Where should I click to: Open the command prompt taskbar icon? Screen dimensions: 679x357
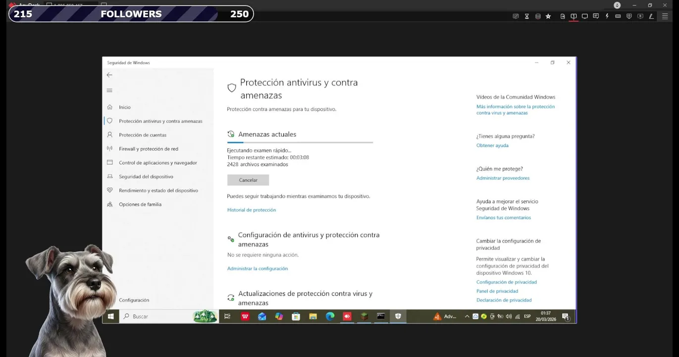pyautogui.click(x=381, y=316)
